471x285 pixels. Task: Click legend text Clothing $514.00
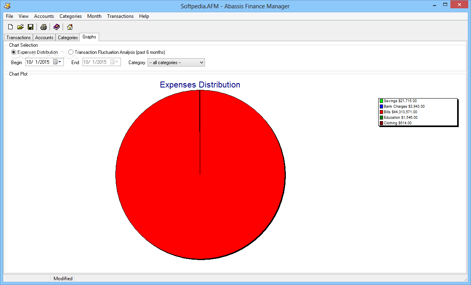[x=397, y=123]
